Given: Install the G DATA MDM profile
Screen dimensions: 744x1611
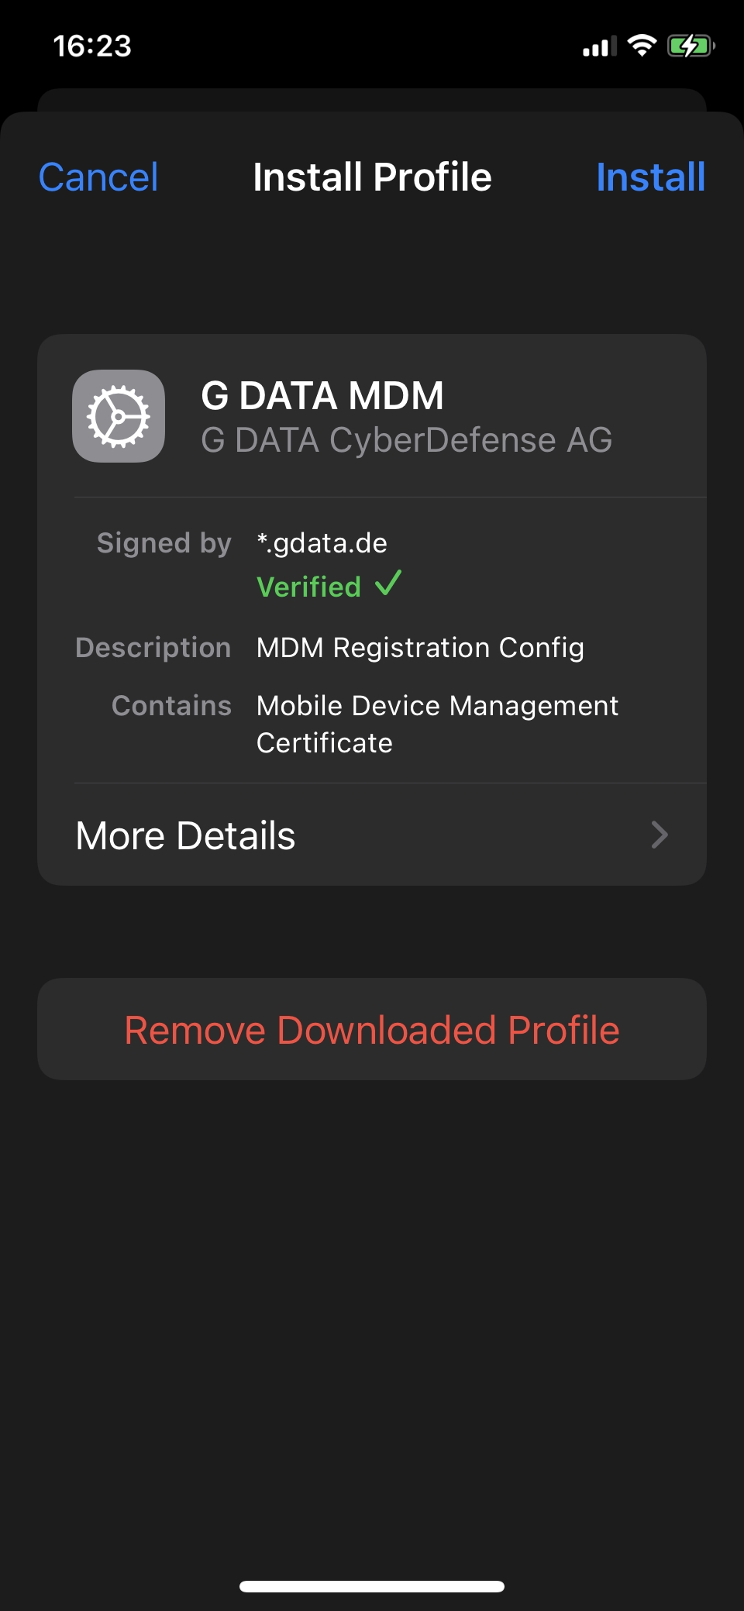Looking at the screenshot, I should [650, 177].
